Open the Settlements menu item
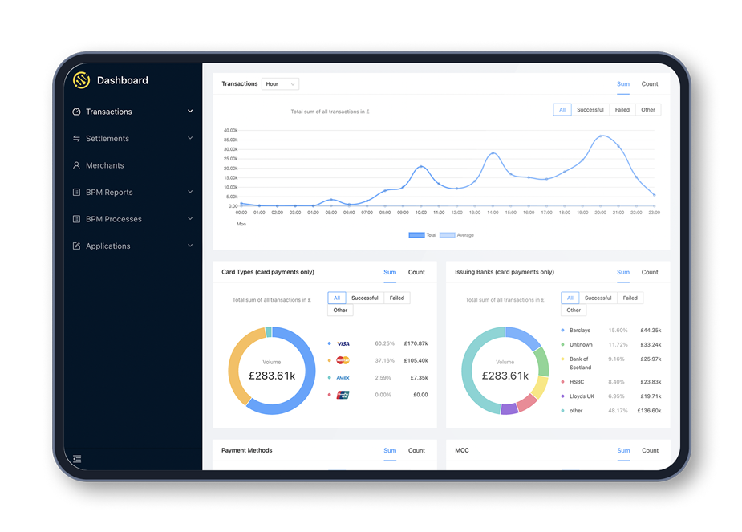 pyautogui.click(x=107, y=138)
